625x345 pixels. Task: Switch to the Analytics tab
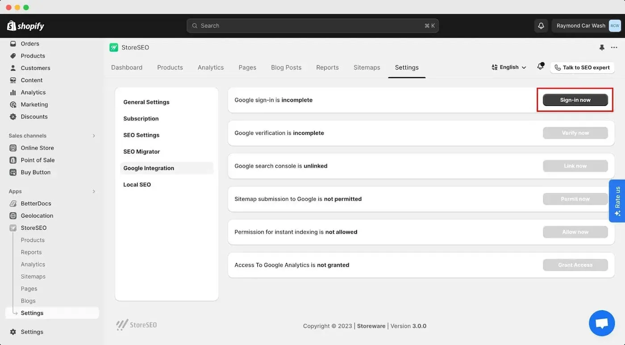coord(211,67)
